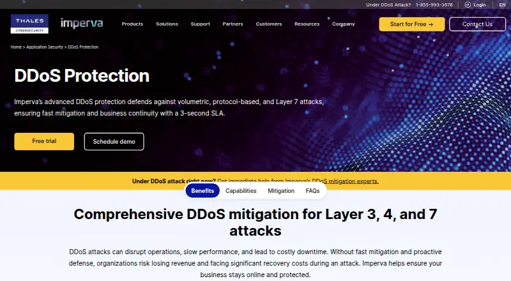Open the Customers menu
Image resolution: width=511 pixels, height=281 pixels.
coord(269,24)
